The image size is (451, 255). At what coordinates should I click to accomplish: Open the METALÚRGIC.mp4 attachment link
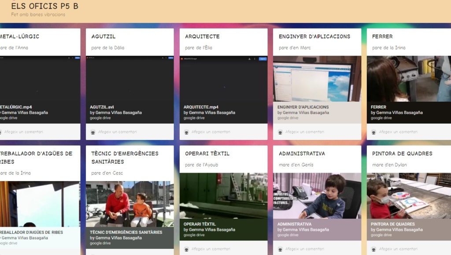point(16,107)
